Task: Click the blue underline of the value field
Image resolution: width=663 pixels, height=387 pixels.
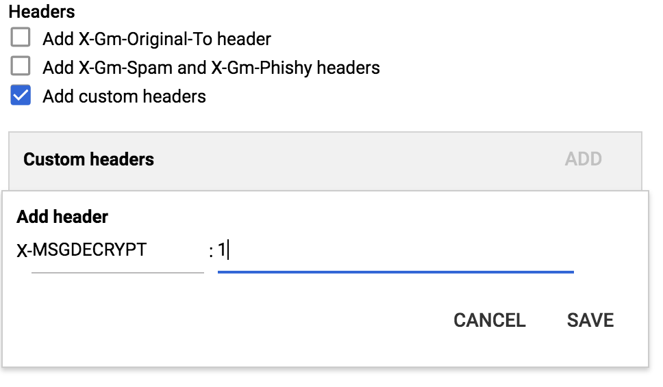Action: click(395, 271)
